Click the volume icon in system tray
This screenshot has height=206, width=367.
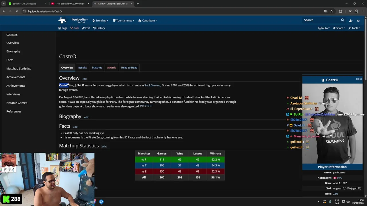(x=348, y=202)
